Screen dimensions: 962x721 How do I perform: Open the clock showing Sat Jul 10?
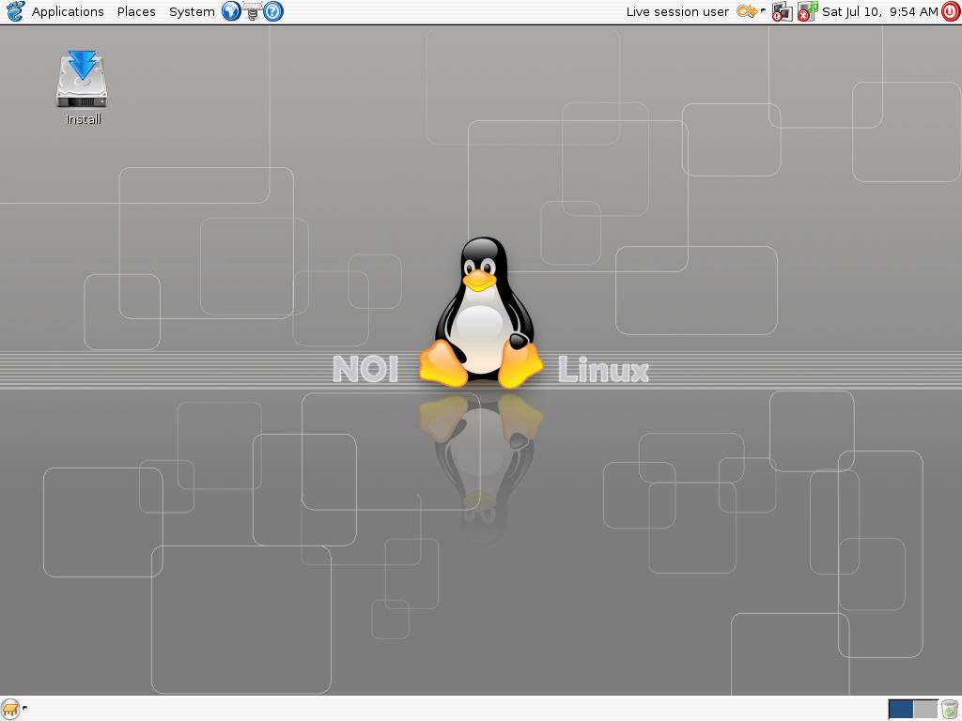(879, 11)
